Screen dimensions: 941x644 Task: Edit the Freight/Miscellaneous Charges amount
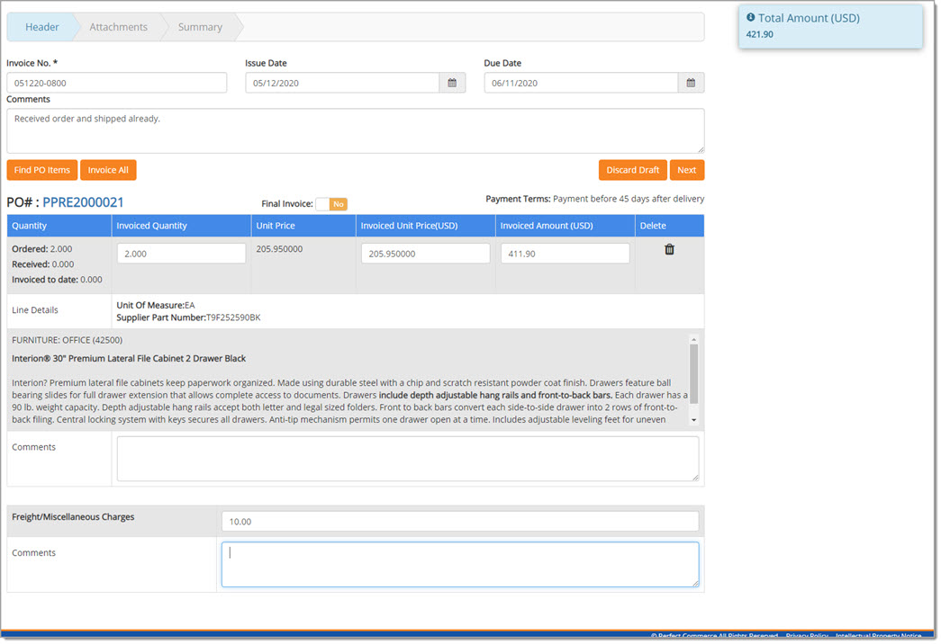[x=460, y=521]
